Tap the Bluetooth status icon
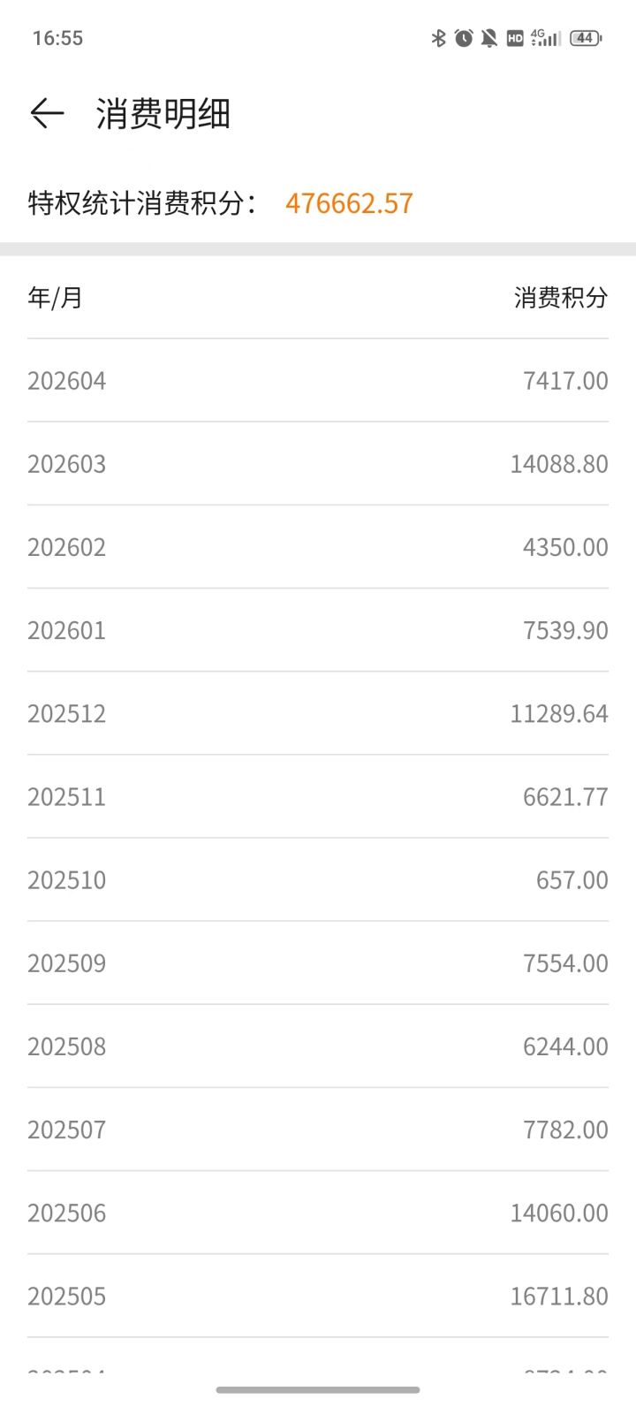This screenshot has height=1407, width=636. [x=438, y=38]
